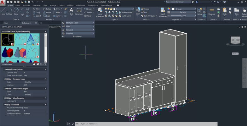Collapse the 2D Wireframe options section
Image resolution: width=247 pixels, height=126 pixels.
[x=46, y=69]
